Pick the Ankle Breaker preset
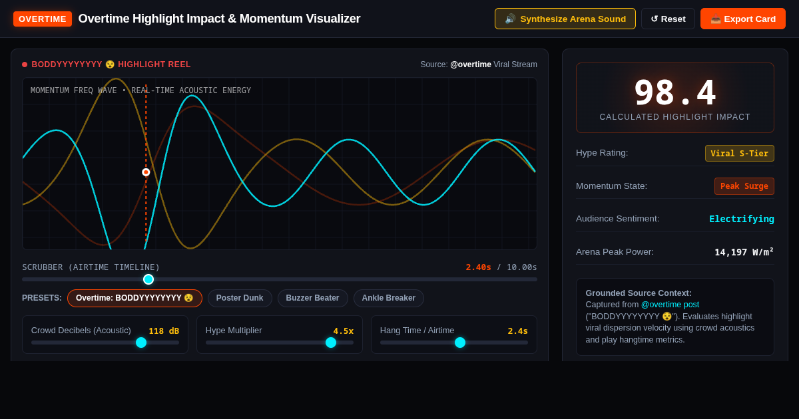 [x=389, y=298]
